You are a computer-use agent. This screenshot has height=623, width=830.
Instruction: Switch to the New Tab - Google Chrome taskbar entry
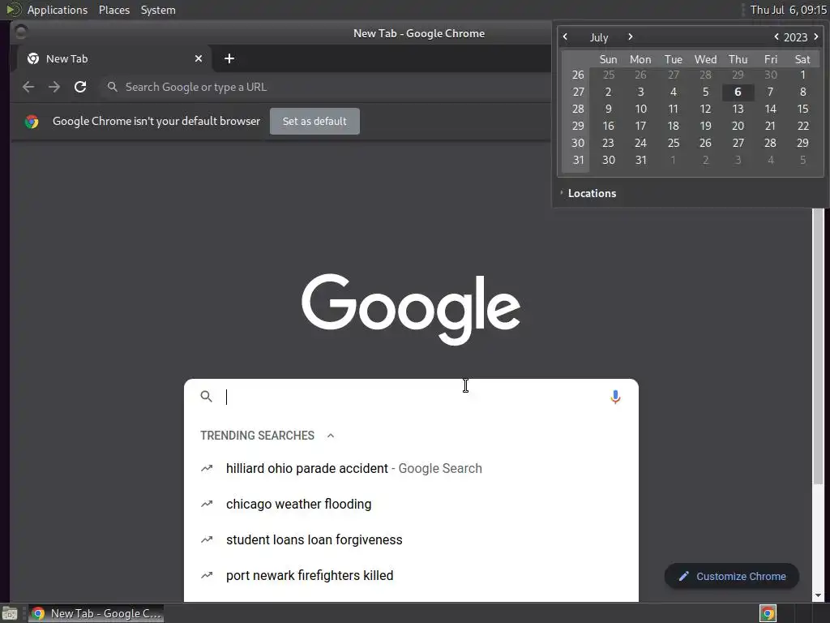[96, 613]
